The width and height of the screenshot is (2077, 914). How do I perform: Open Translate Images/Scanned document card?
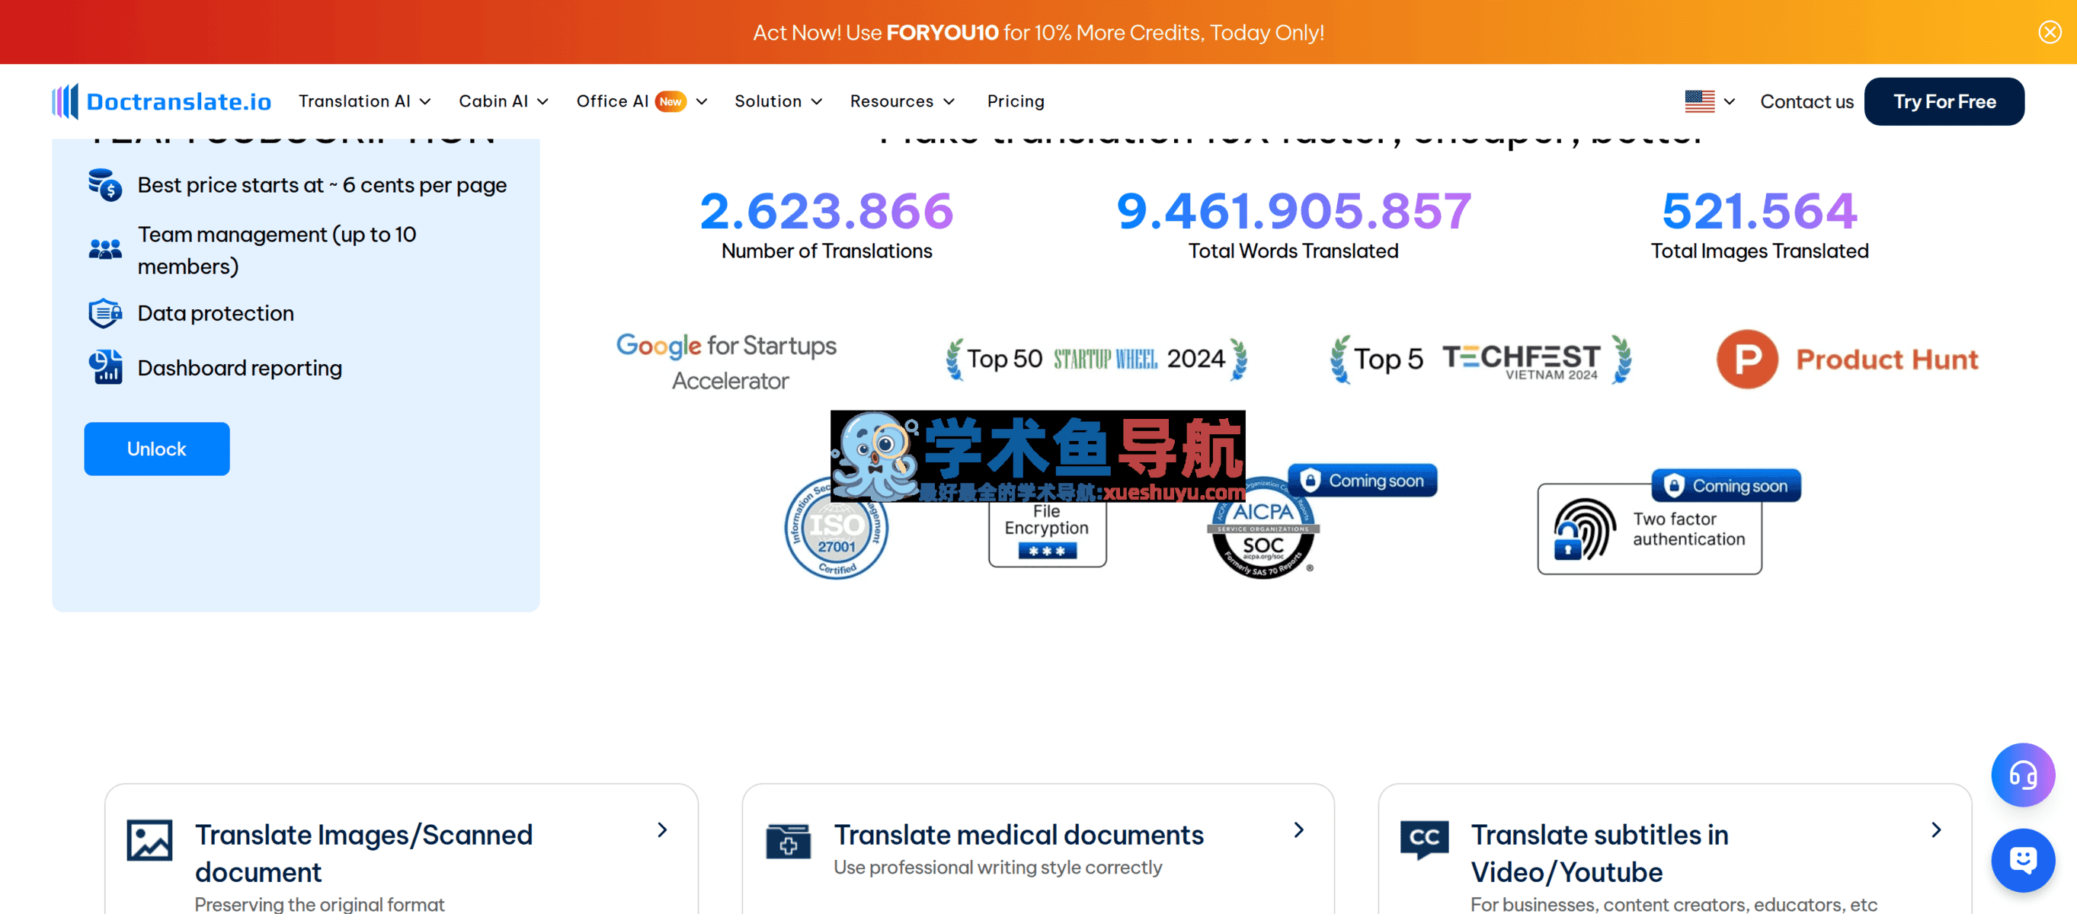click(401, 850)
